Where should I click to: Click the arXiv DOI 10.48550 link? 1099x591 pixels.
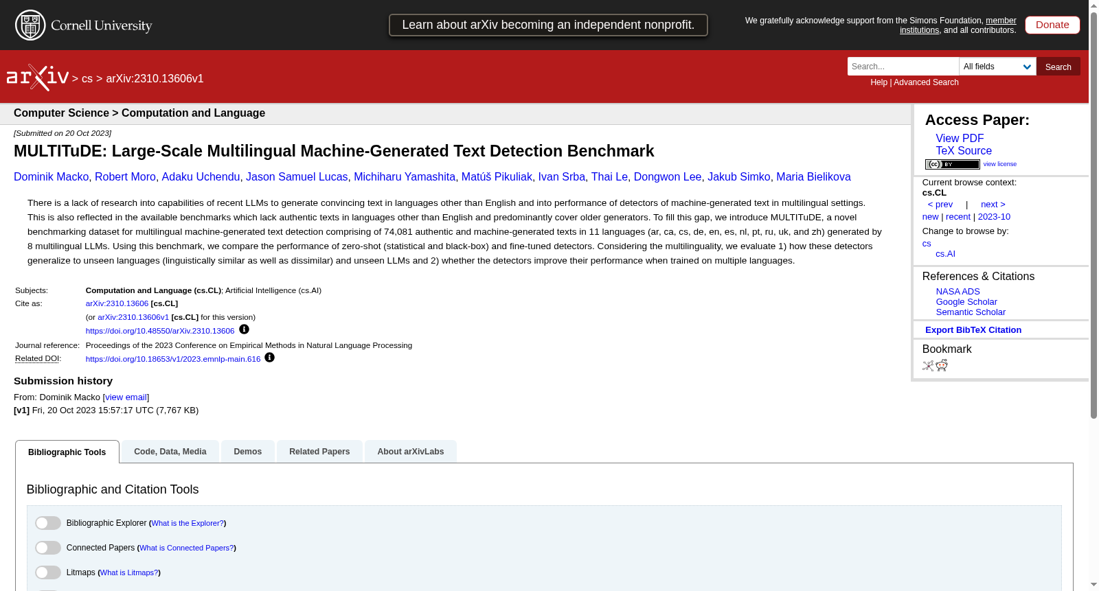coord(160,331)
